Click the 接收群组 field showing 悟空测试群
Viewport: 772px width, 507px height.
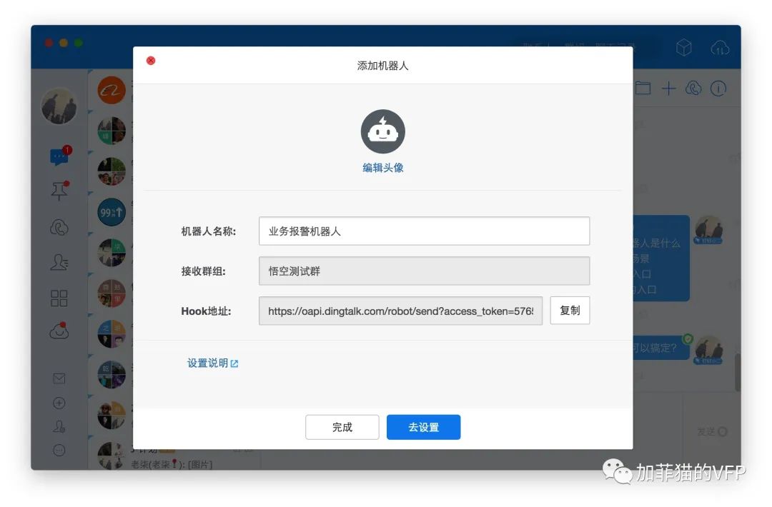[424, 271]
